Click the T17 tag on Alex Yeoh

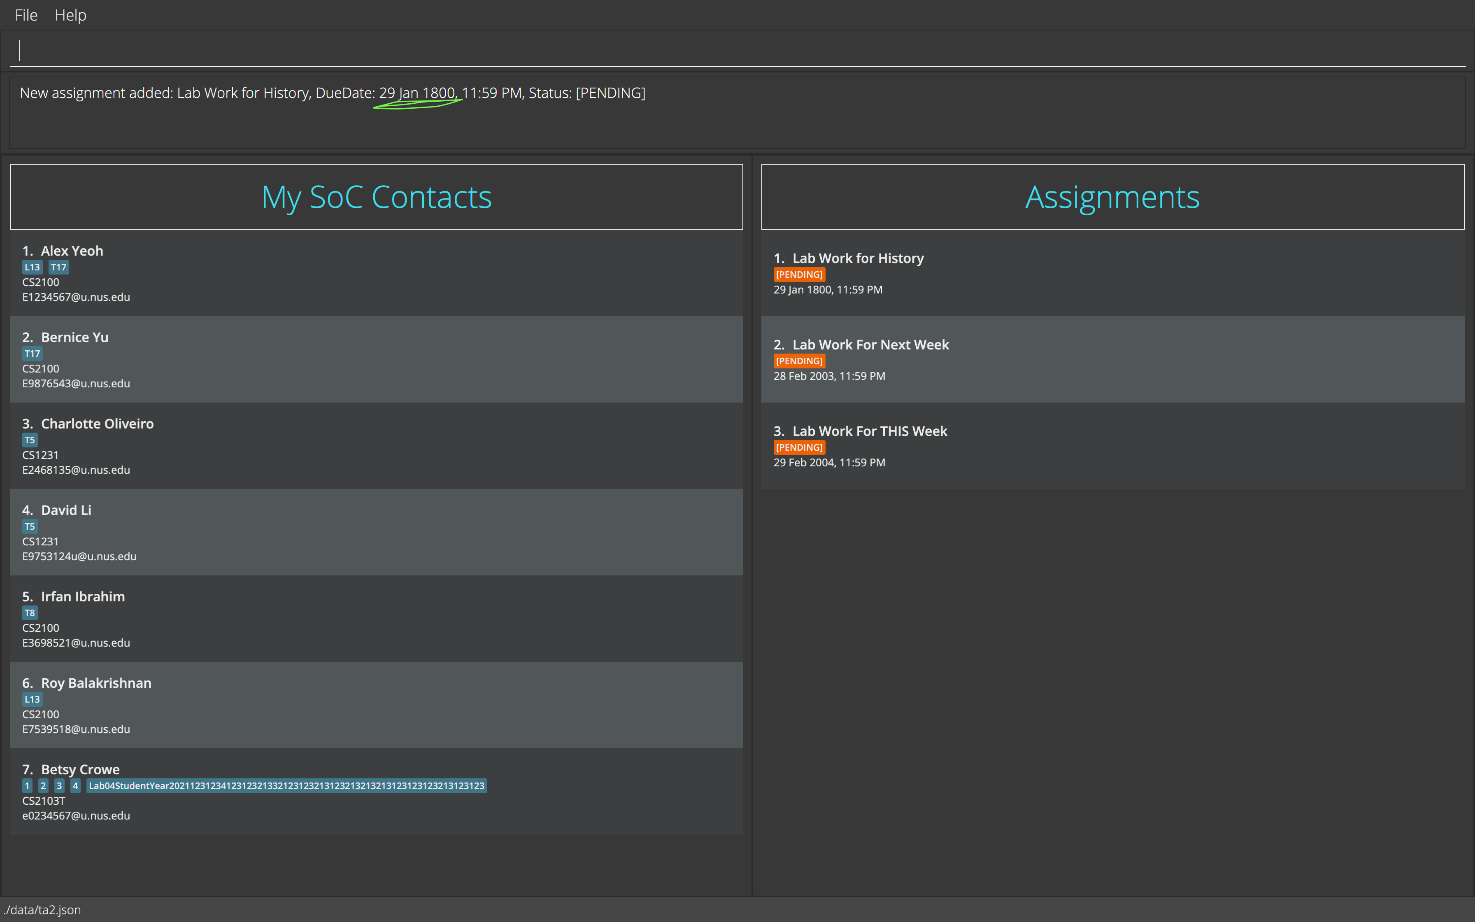tap(58, 267)
